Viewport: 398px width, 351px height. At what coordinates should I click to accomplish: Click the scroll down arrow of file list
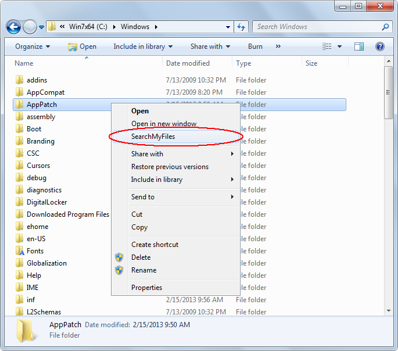click(389, 311)
